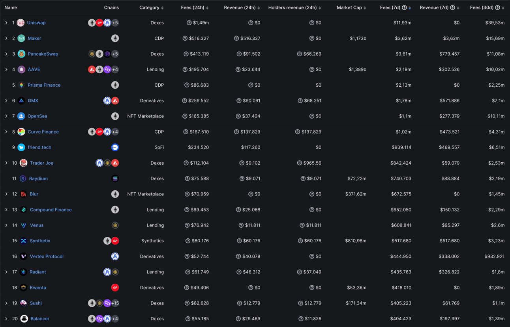Viewport: 510px width, 327px height.
Task: Click the help icon beside Fees (30d) header
Action: 497,7
